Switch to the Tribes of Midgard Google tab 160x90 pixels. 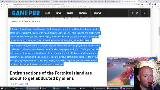[x=95, y=1]
